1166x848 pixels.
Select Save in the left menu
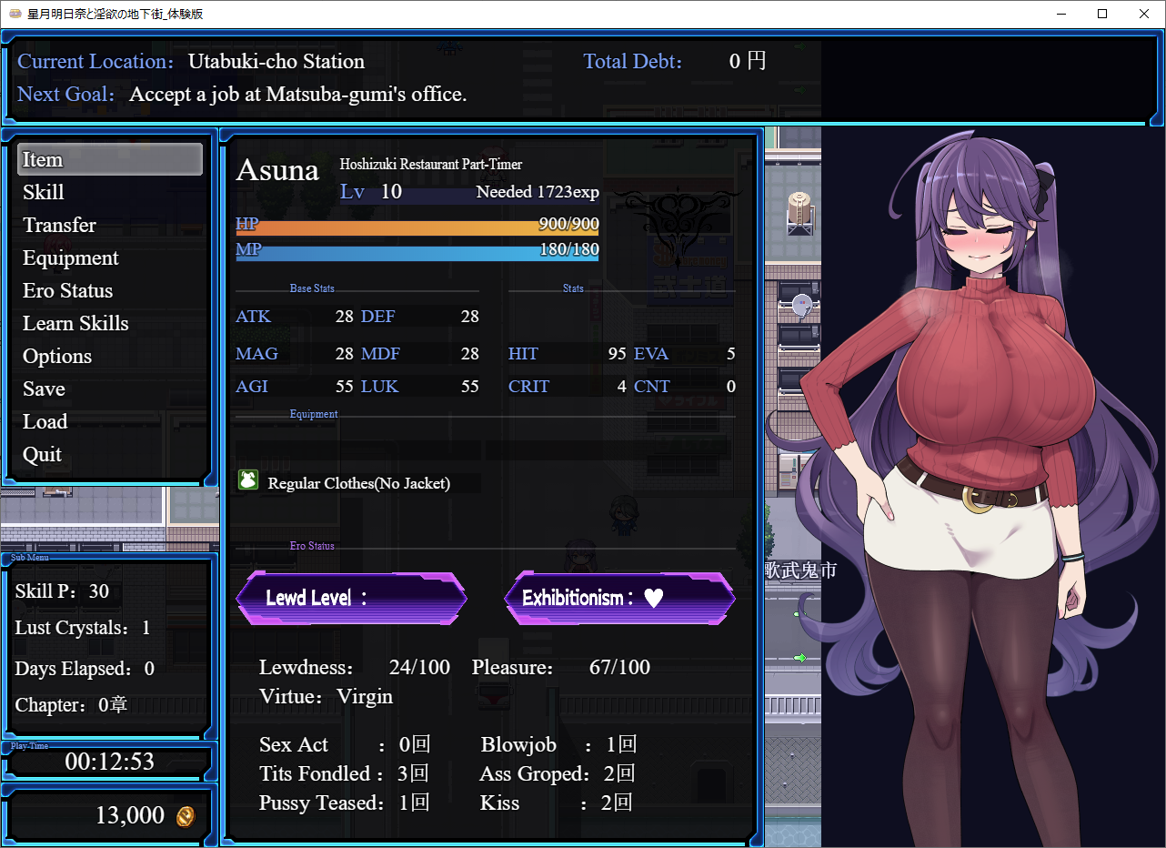tap(44, 389)
